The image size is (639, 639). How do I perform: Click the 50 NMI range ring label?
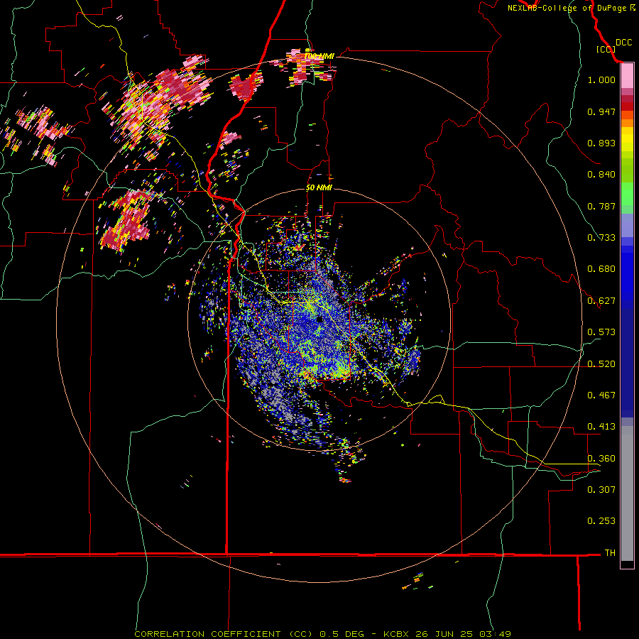tap(319, 188)
